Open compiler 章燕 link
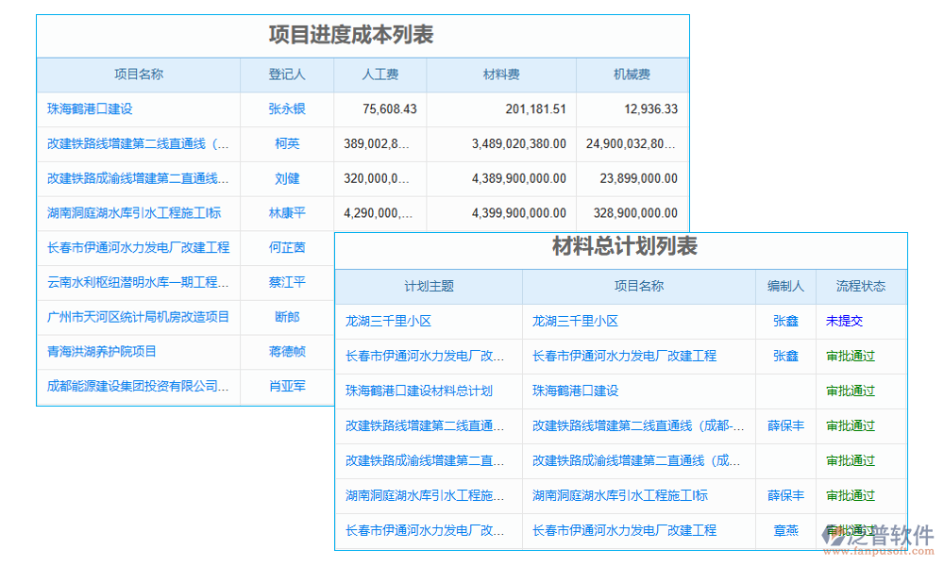Image resolution: width=944 pixels, height=566 pixels. pyautogui.click(x=785, y=531)
